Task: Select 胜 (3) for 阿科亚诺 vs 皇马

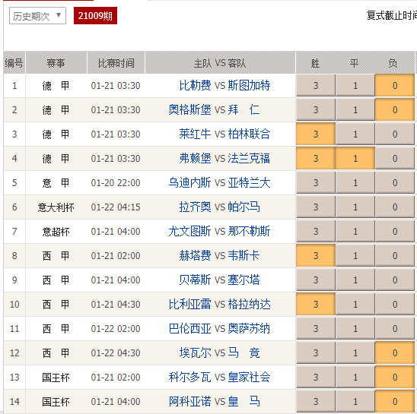Action: coord(315,402)
